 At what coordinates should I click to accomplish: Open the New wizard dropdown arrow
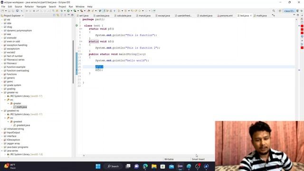point(6,11)
